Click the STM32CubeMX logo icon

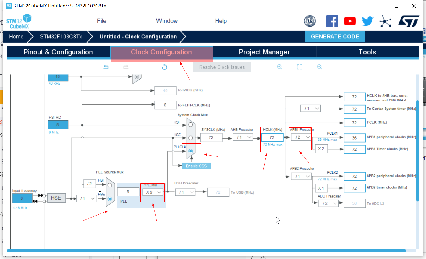pos(19,21)
